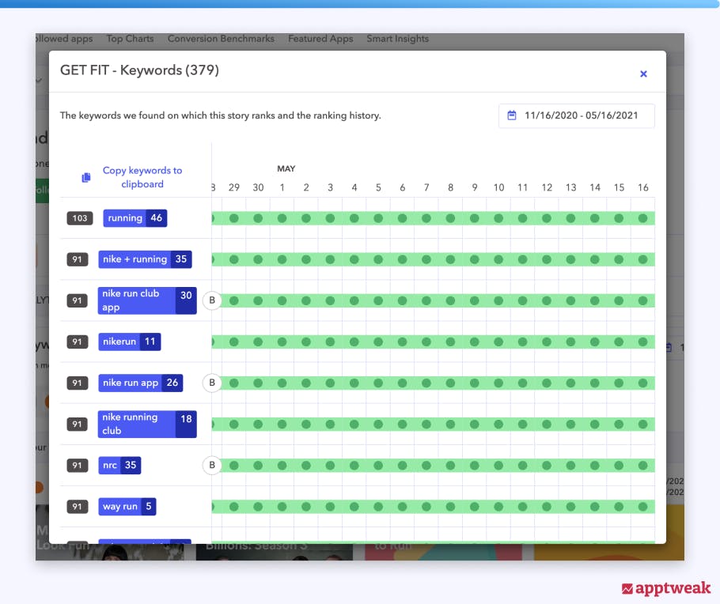Click nike running club dot for May 10
The height and width of the screenshot is (604, 720).
[498, 424]
